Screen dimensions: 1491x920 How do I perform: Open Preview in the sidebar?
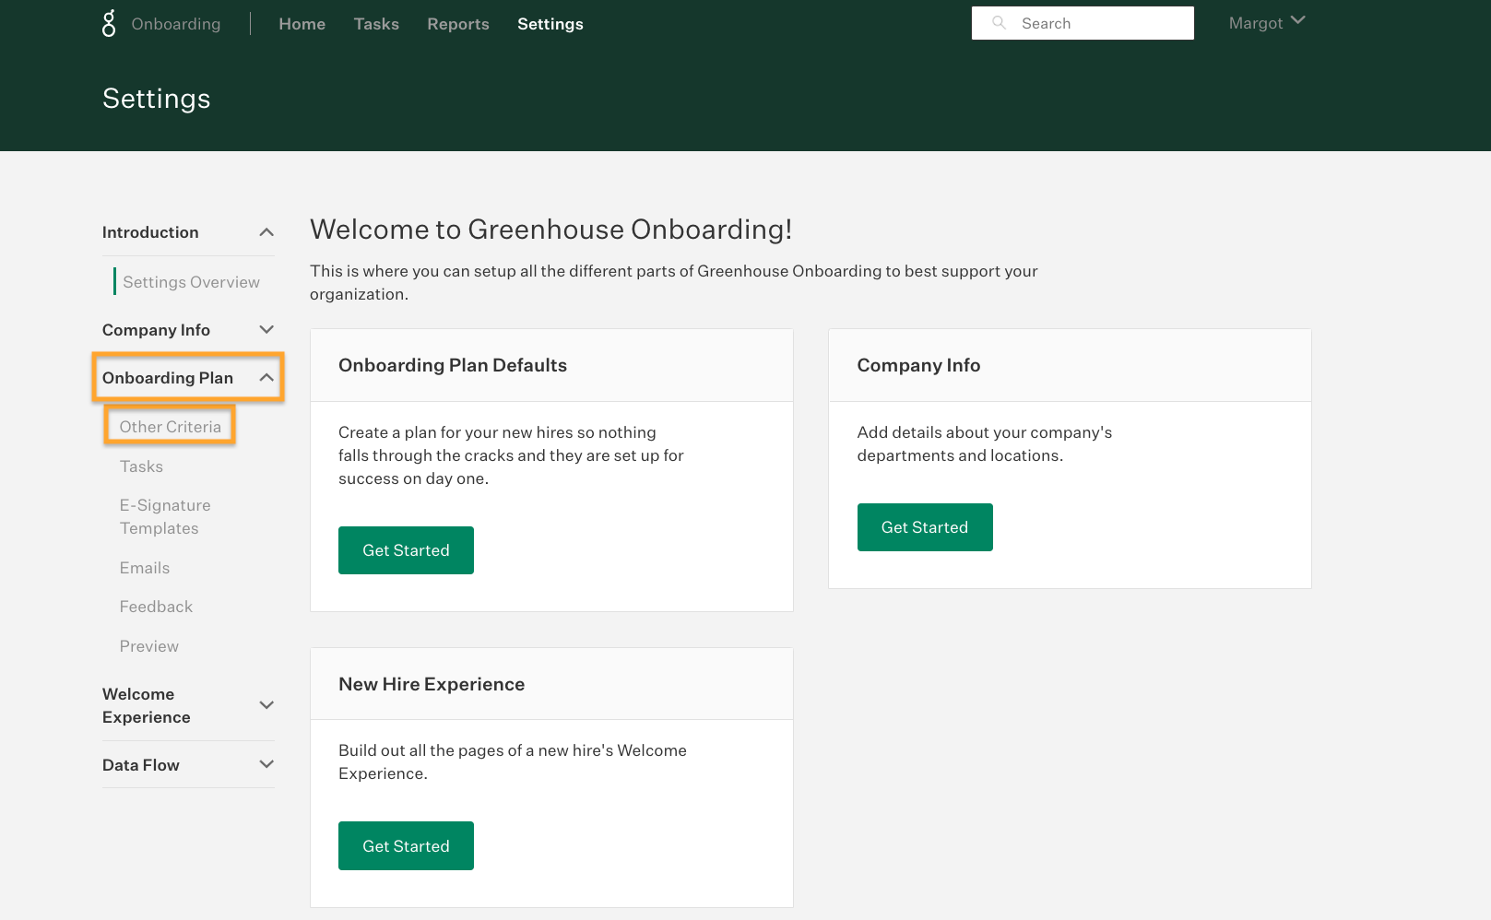click(x=149, y=646)
